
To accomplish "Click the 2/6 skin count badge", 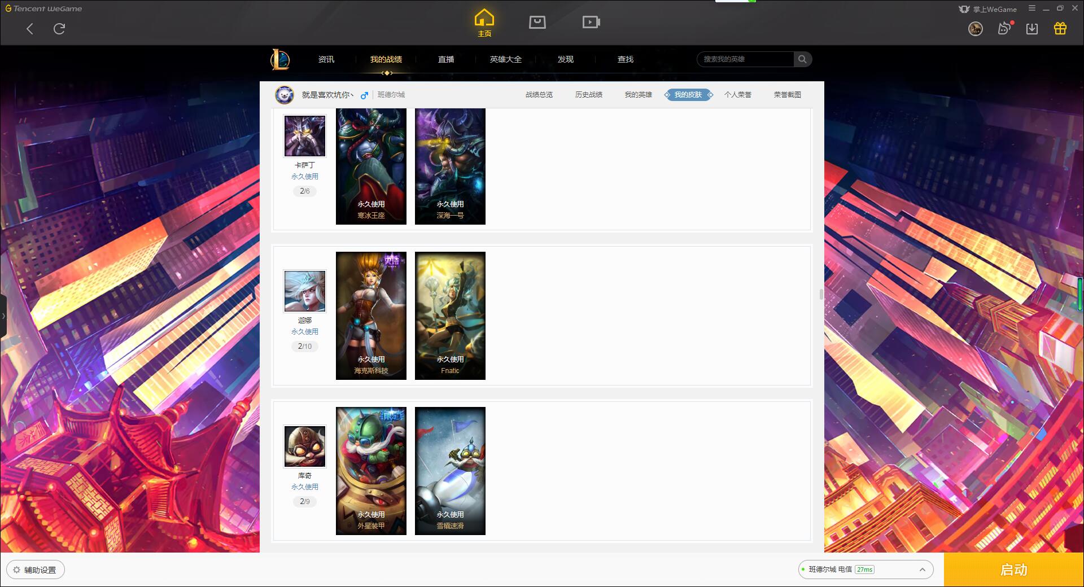I will [305, 191].
